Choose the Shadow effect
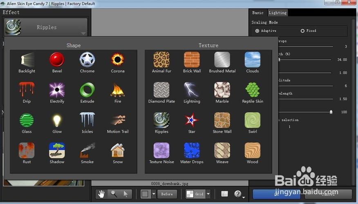Screen dimensions: 358x204 pos(57,153)
